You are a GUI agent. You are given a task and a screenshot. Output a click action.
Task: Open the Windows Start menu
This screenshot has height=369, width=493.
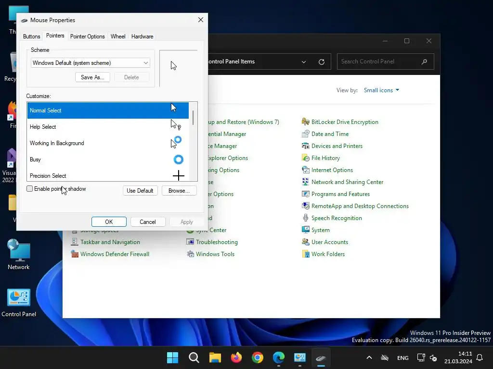pos(173,357)
